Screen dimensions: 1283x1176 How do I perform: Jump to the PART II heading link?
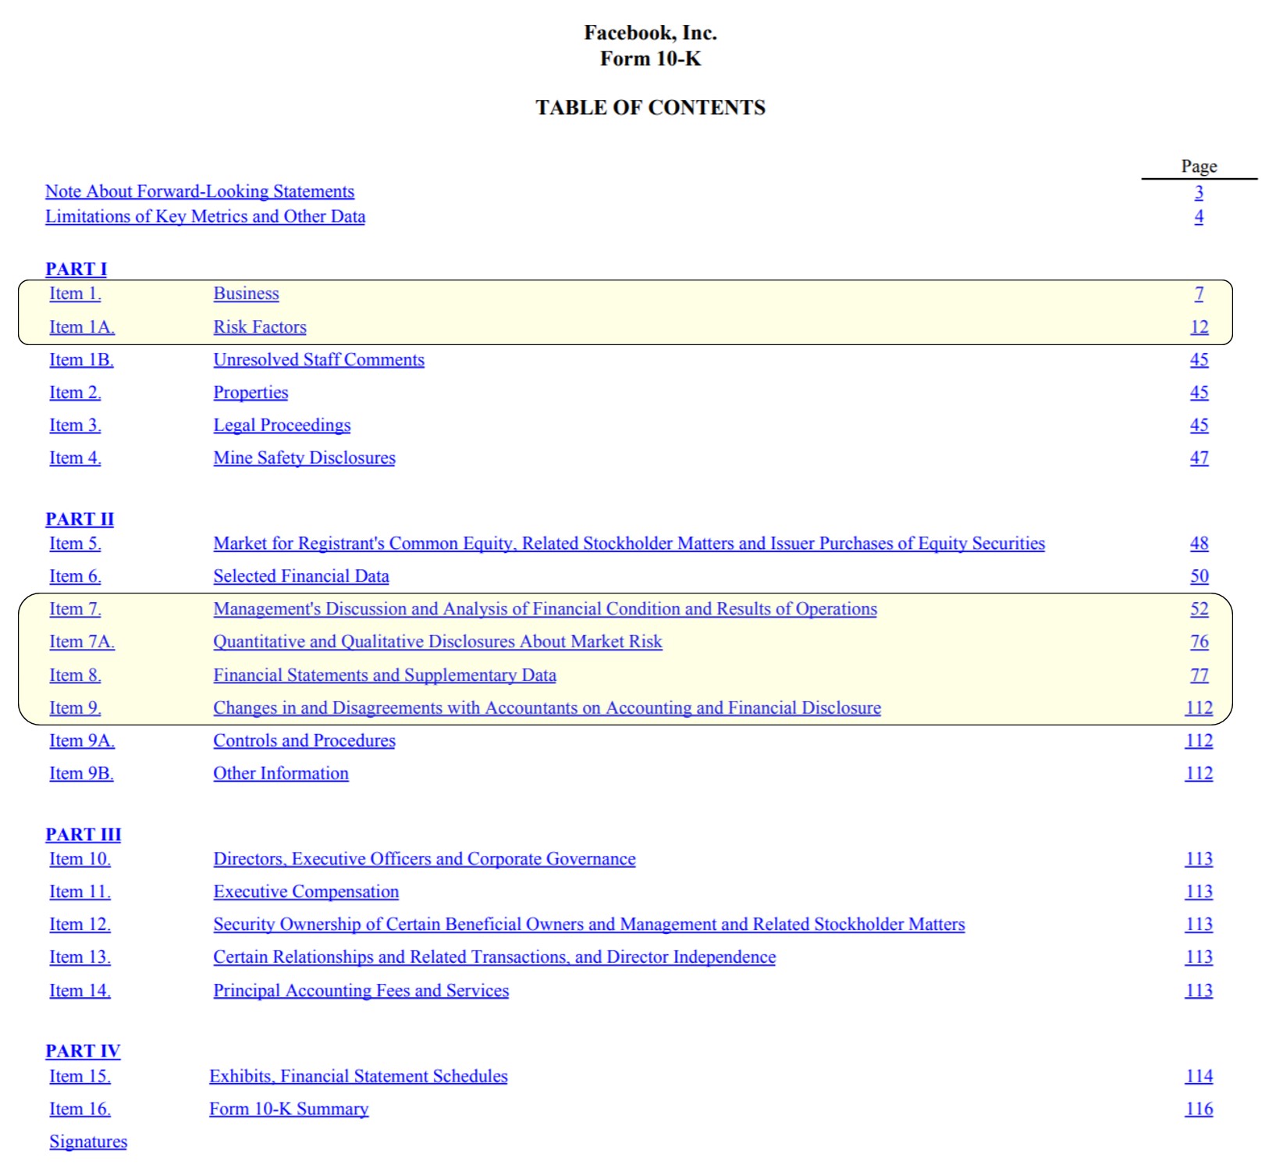80,519
